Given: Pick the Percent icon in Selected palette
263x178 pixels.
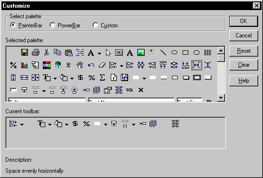Looking at the screenshot, I should [x=92, y=78].
